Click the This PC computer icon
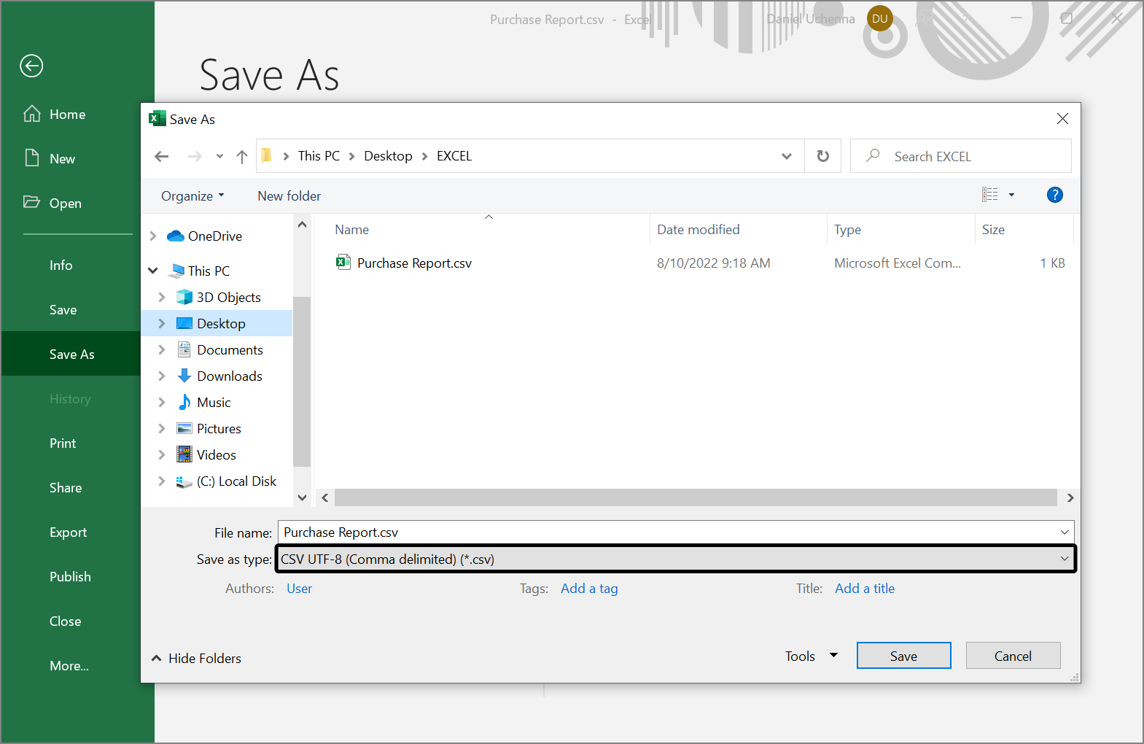The height and width of the screenshot is (744, 1144). 176,271
